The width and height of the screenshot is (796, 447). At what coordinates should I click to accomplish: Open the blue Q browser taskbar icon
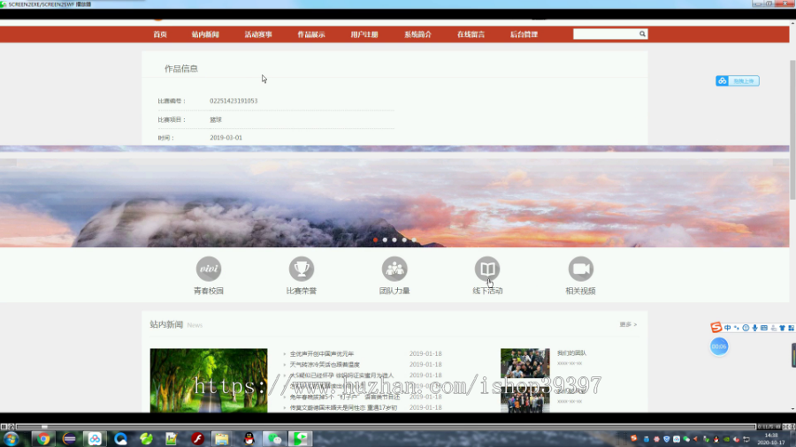pos(120,438)
